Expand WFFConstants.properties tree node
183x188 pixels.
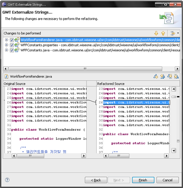(x=7, y=45)
